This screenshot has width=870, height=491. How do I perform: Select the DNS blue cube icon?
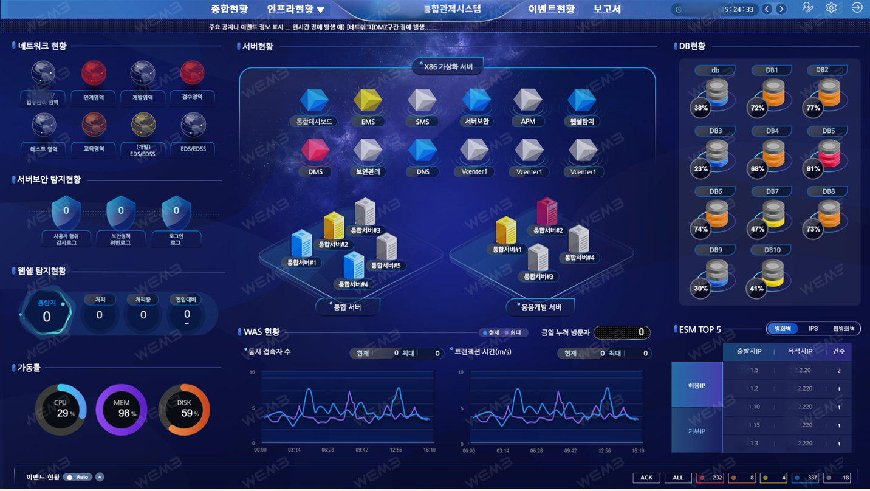point(422,150)
